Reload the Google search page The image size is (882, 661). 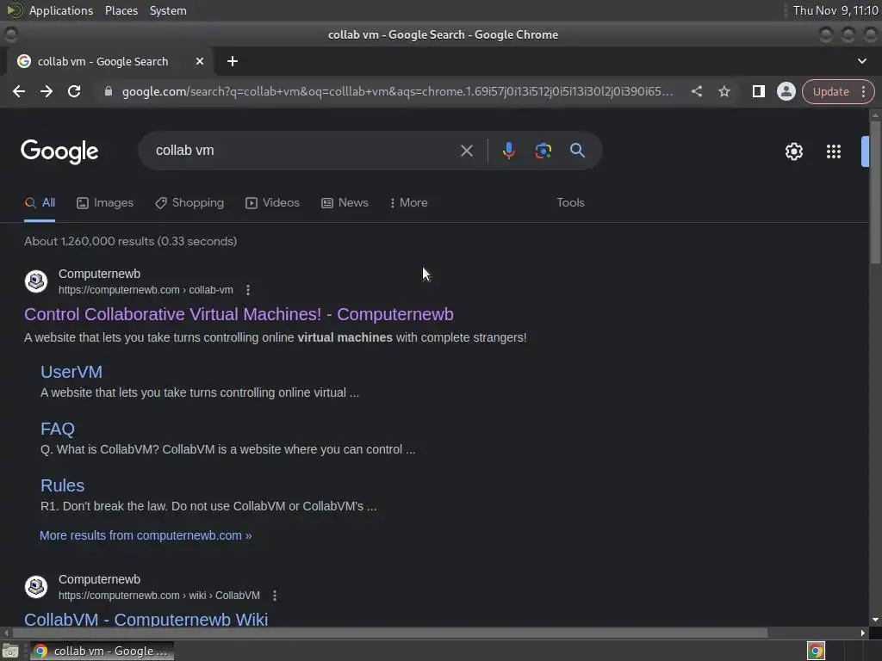click(74, 91)
